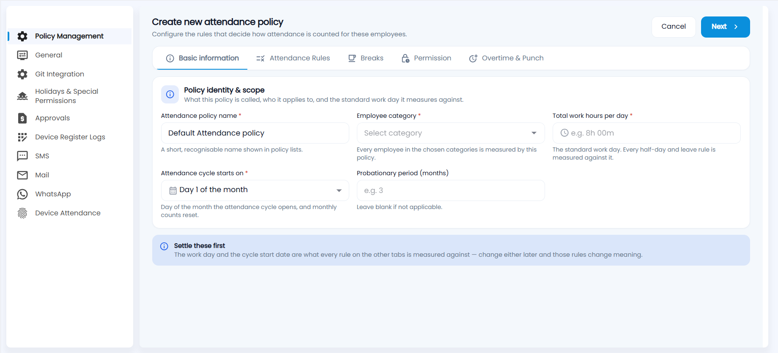The width and height of the screenshot is (778, 353).
Task: Select the Overtime & Punch tab
Action: (507, 58)
